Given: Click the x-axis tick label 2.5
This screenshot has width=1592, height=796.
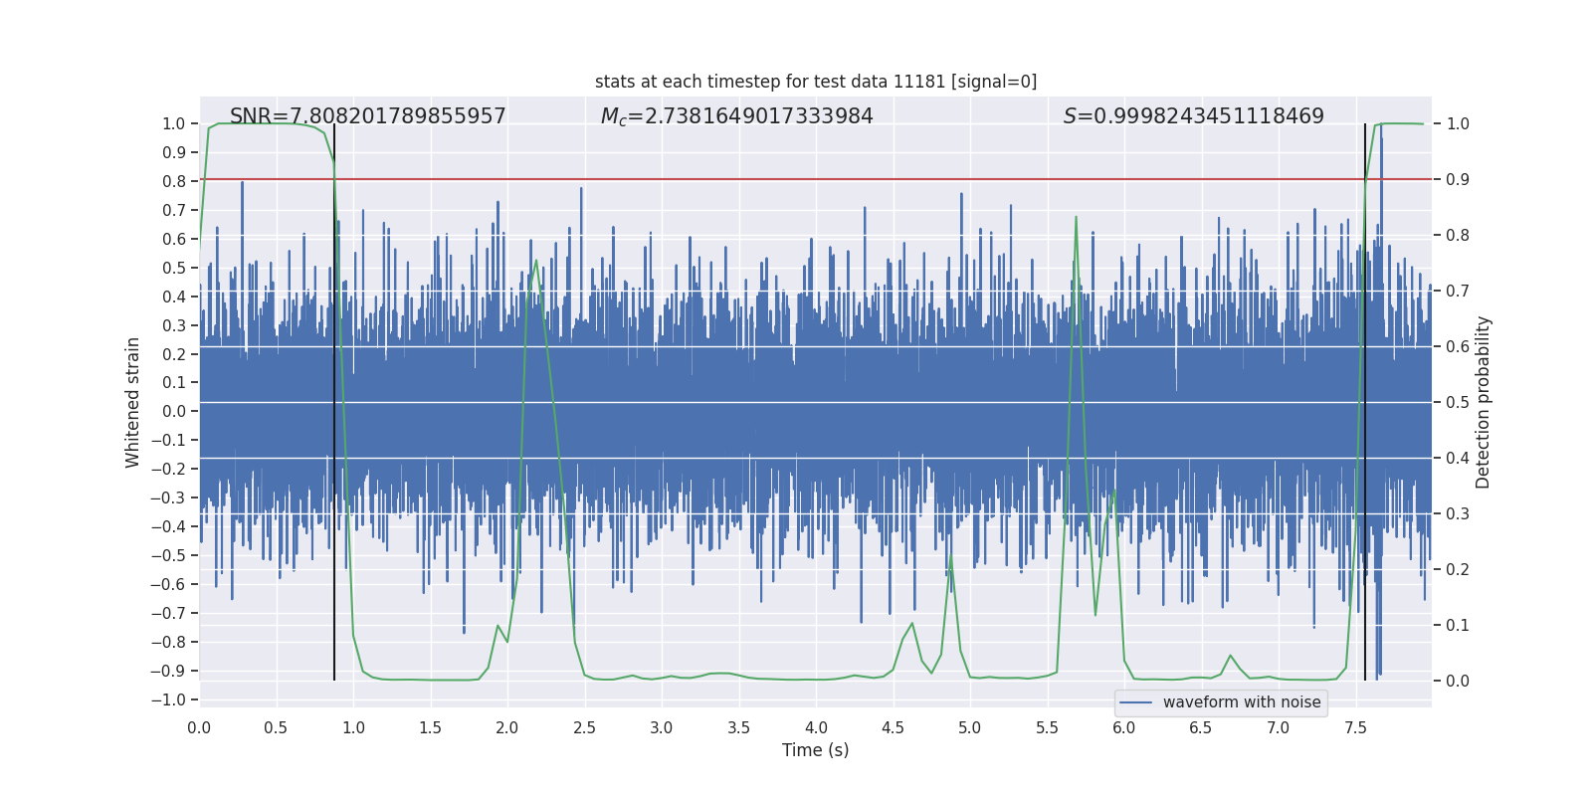Looking at the screenshot, I should [584, 728].
